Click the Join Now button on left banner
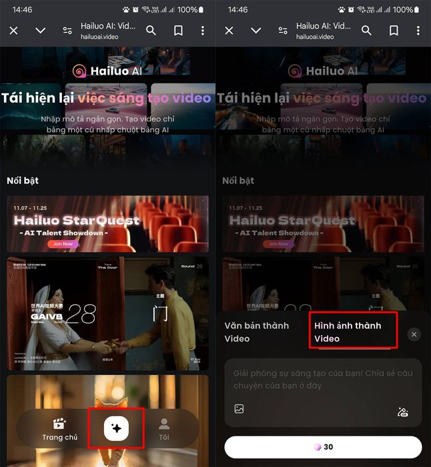The image size is (431, 467). [63, 244]
